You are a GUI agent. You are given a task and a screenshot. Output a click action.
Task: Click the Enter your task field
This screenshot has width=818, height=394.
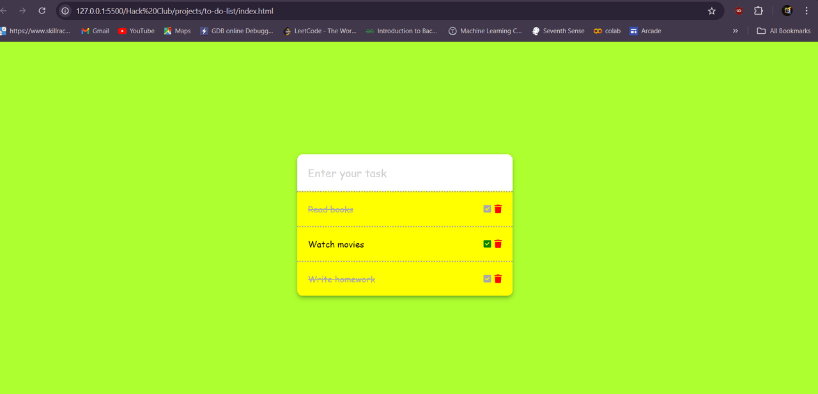(405, 173)
